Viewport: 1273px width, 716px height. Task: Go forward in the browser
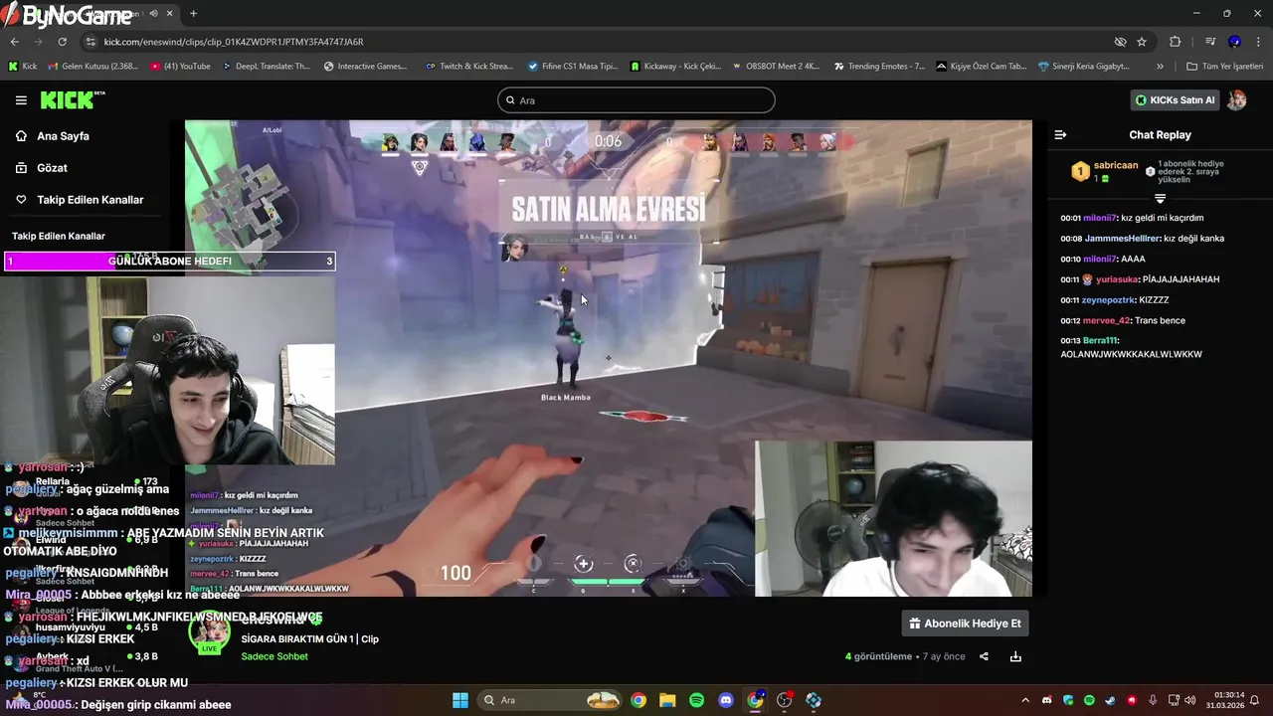pyautogui.click(x=38, y=42)
